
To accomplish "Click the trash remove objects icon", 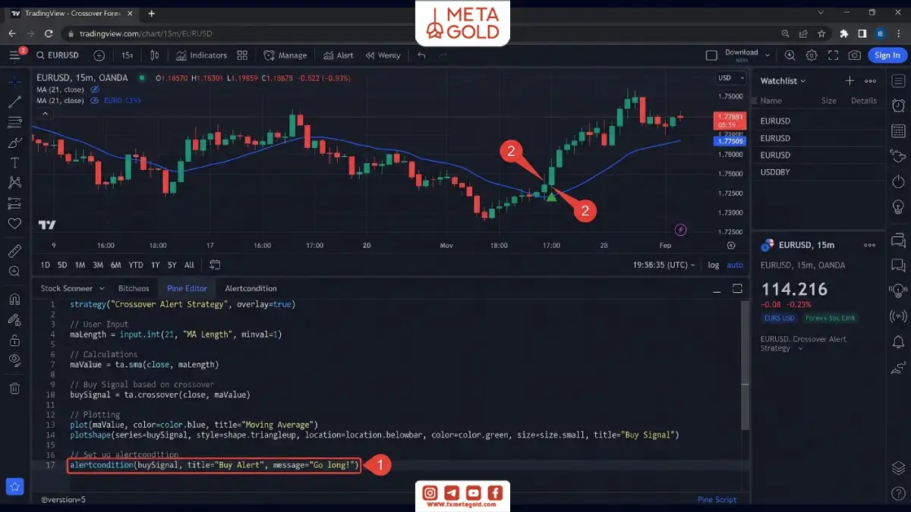I will [x=14, y=388].
